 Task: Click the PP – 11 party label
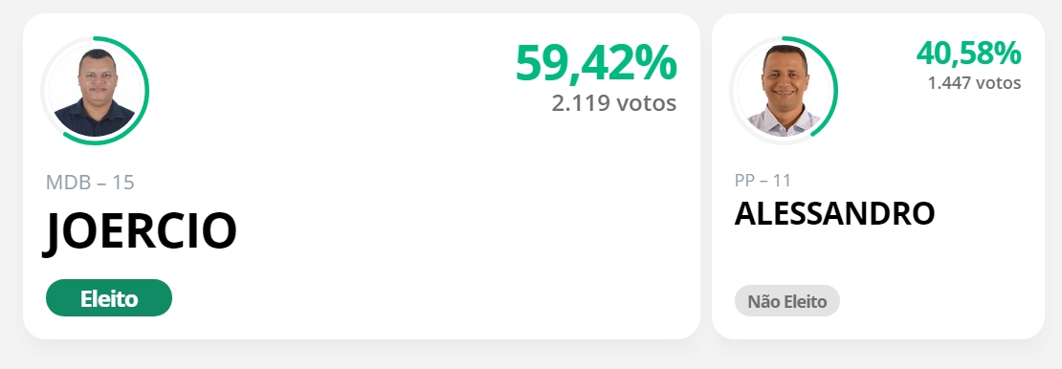pos(763,181)
